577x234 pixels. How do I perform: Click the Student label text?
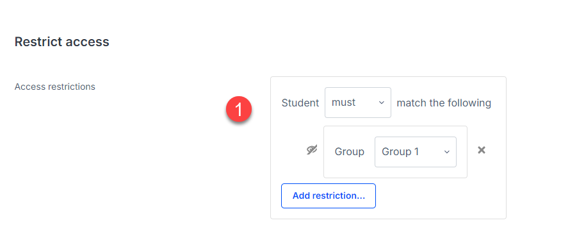(300, 103)
